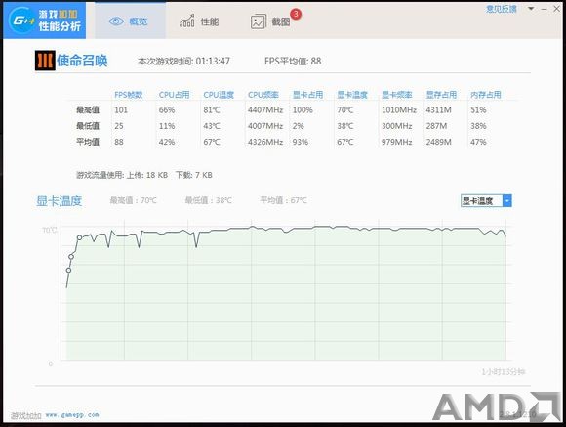Image resolution: width=566 pixels, height=427 pixels.
Task: Click the lowest circle marker on temperature curve
Action: [x=68, y=270]
